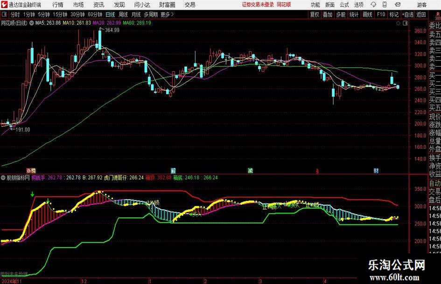Open the F10 company info
Viewport: 441px width, 284px height.
(x=381, y=14)
